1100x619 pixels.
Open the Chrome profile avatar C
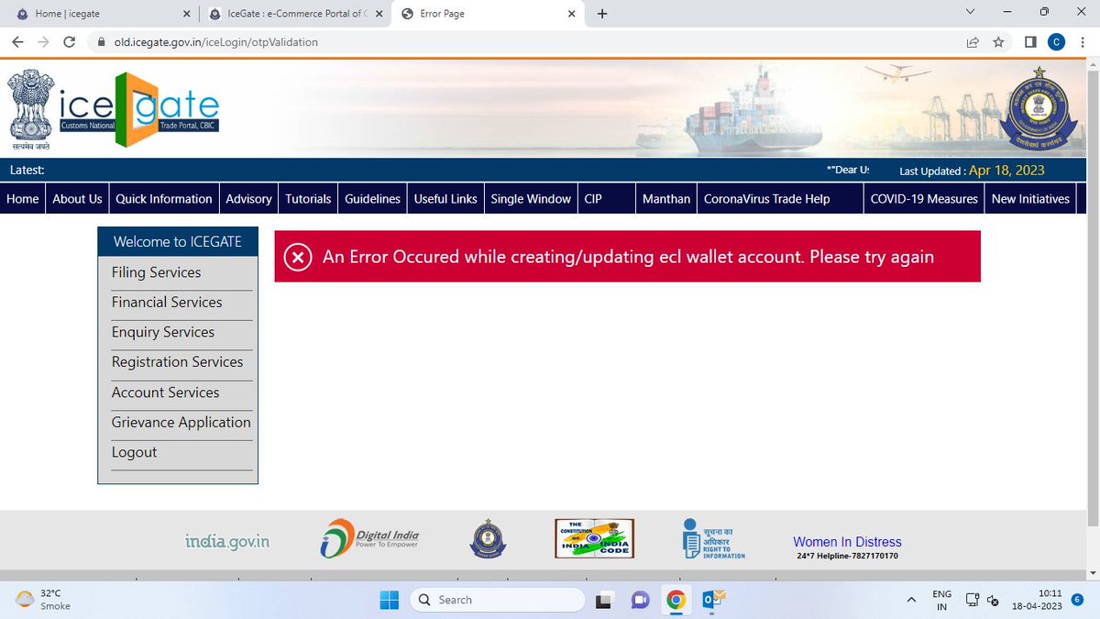click(1056, 42)
